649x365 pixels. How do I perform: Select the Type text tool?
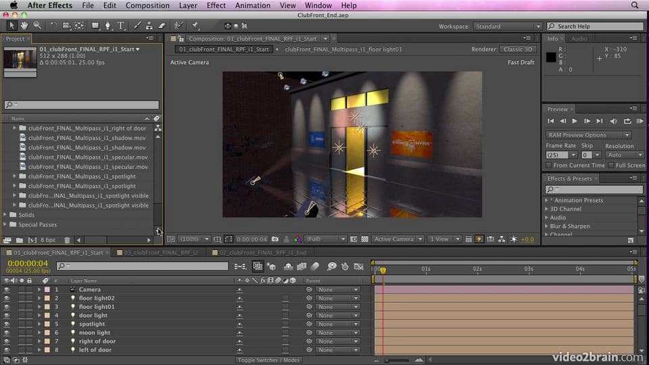pyautogui.click(x=121, y=26)
